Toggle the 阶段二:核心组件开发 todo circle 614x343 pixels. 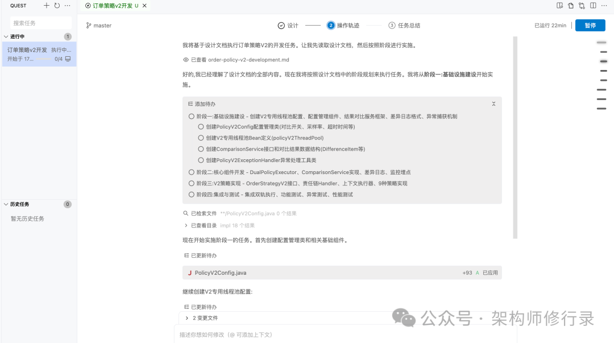(192, 172)
